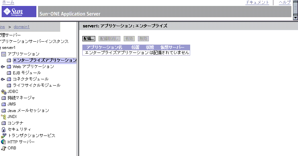Click the 配備取消し undeploy button

[x=109, y=39]
